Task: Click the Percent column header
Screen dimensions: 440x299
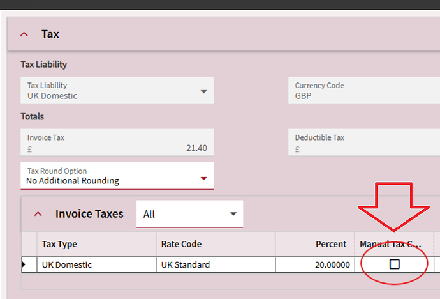Action: [331, 244]
